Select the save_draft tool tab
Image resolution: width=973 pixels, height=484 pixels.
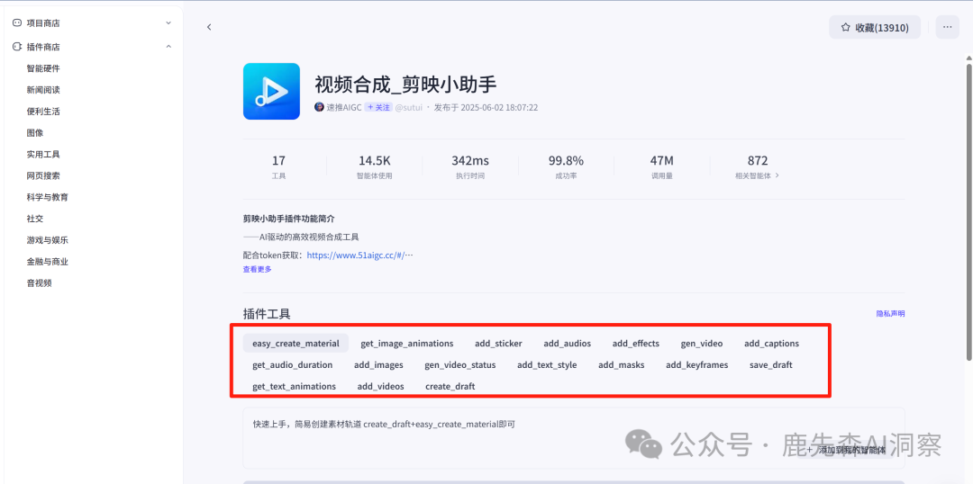point(770,365)
